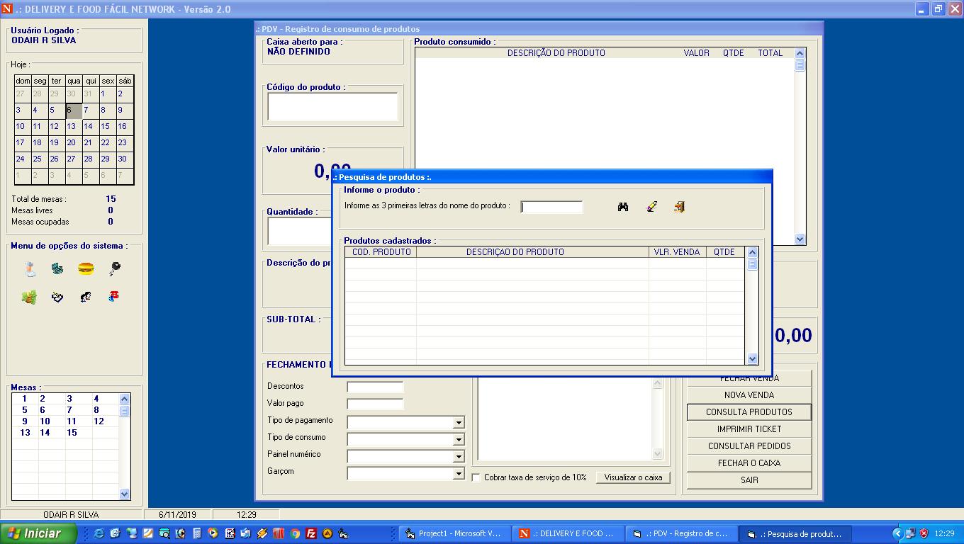The height and width of the screenshot is (544, 964).
Task: Open the red telephone delivery icon
Action: click(114, 297)
